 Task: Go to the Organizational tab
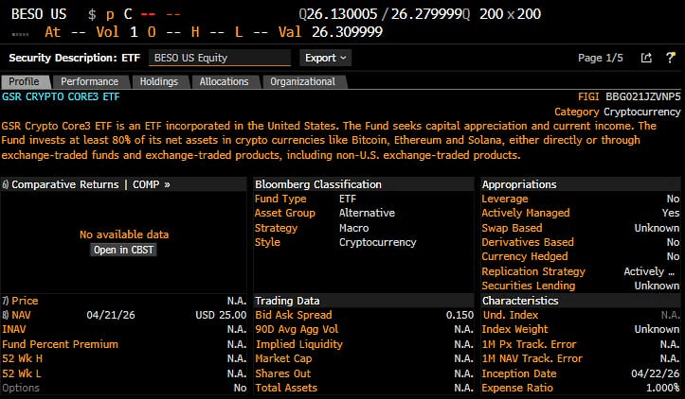(302, 82)
